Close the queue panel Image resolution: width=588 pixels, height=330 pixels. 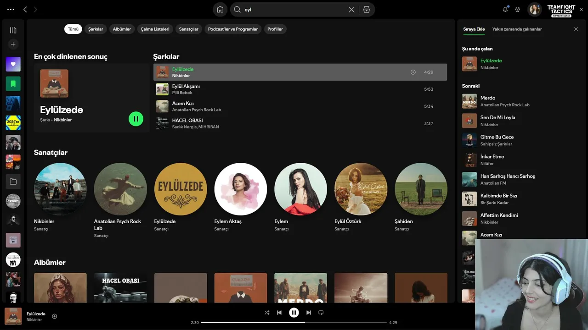pos(576,29)
